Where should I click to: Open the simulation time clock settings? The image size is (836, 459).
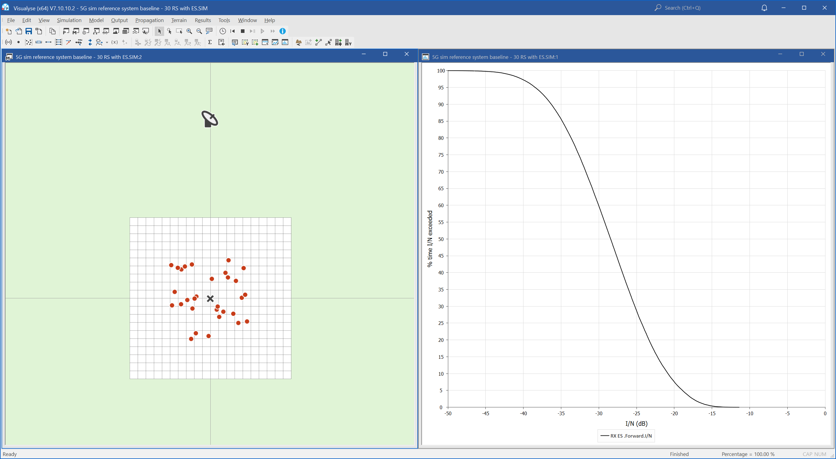coord(223,31)
